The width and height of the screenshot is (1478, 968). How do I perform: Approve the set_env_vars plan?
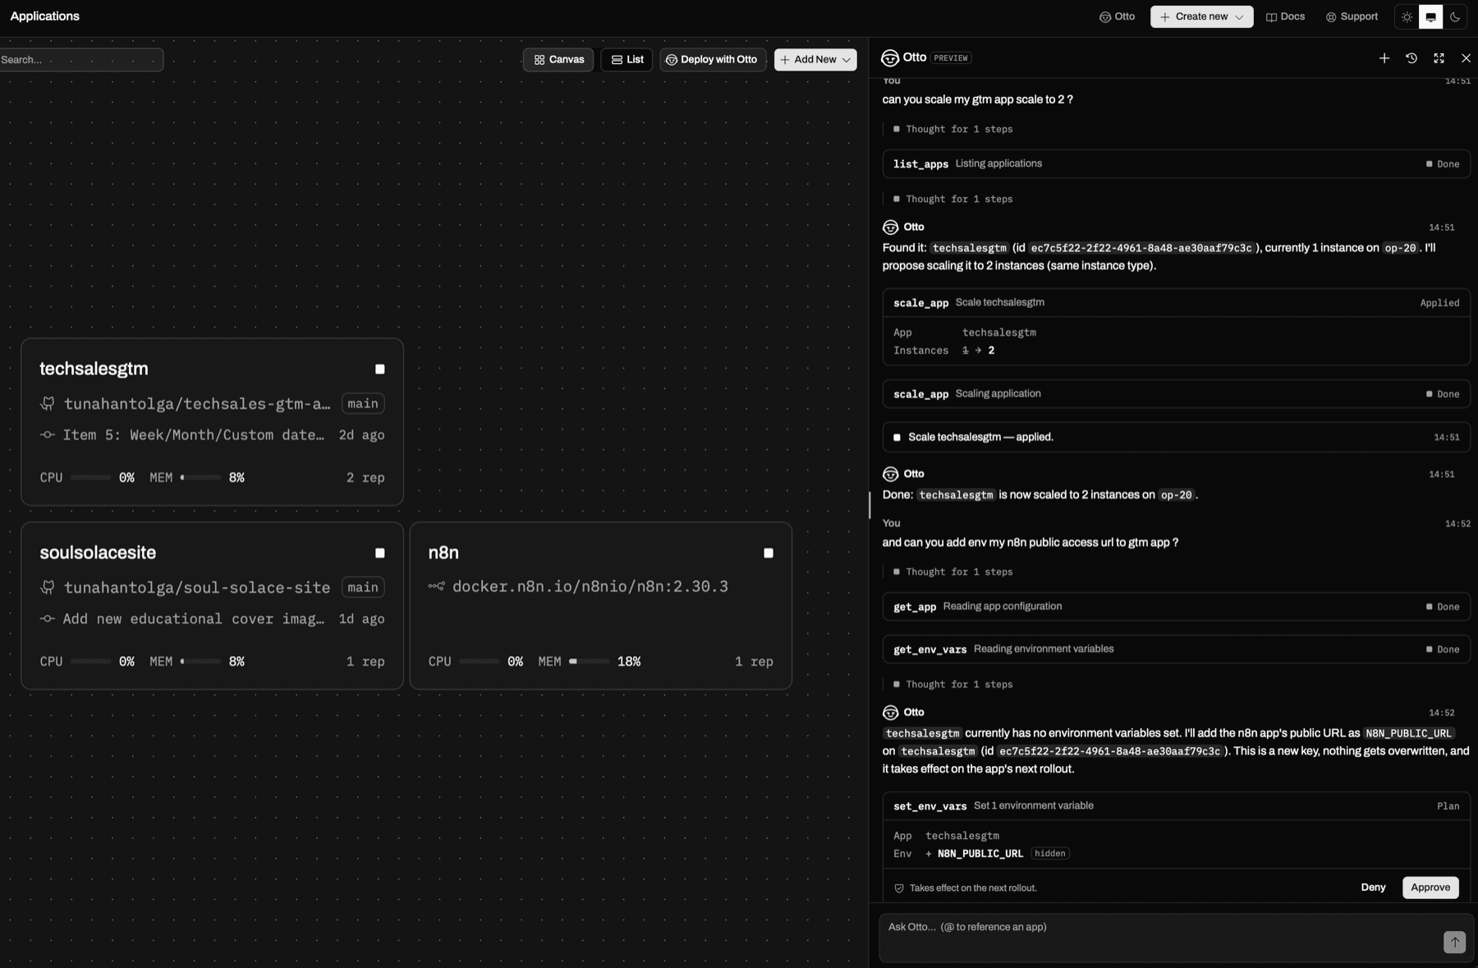[1430, 888]
